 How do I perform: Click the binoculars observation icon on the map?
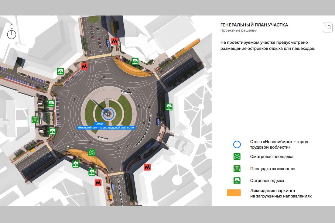click(92, 153)
